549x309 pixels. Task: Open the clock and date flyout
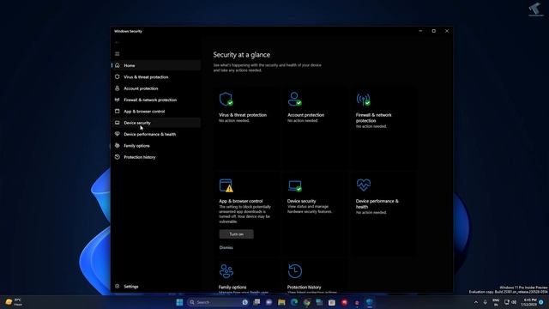coord(528,302)
